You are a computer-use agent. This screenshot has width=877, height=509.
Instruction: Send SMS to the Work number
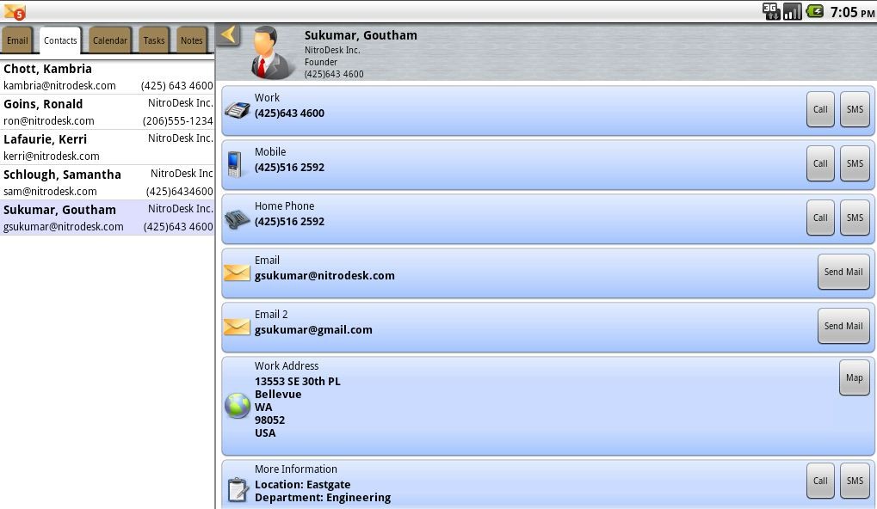click(855, 109)
